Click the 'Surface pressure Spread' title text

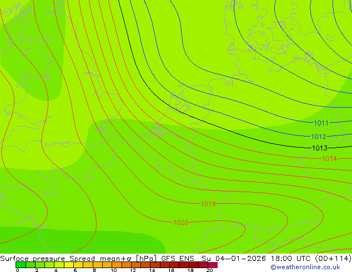tap(47, 259)
